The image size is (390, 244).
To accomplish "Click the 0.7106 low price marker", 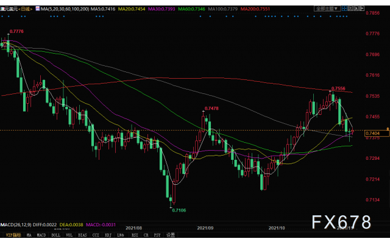I will click(179, 210).
